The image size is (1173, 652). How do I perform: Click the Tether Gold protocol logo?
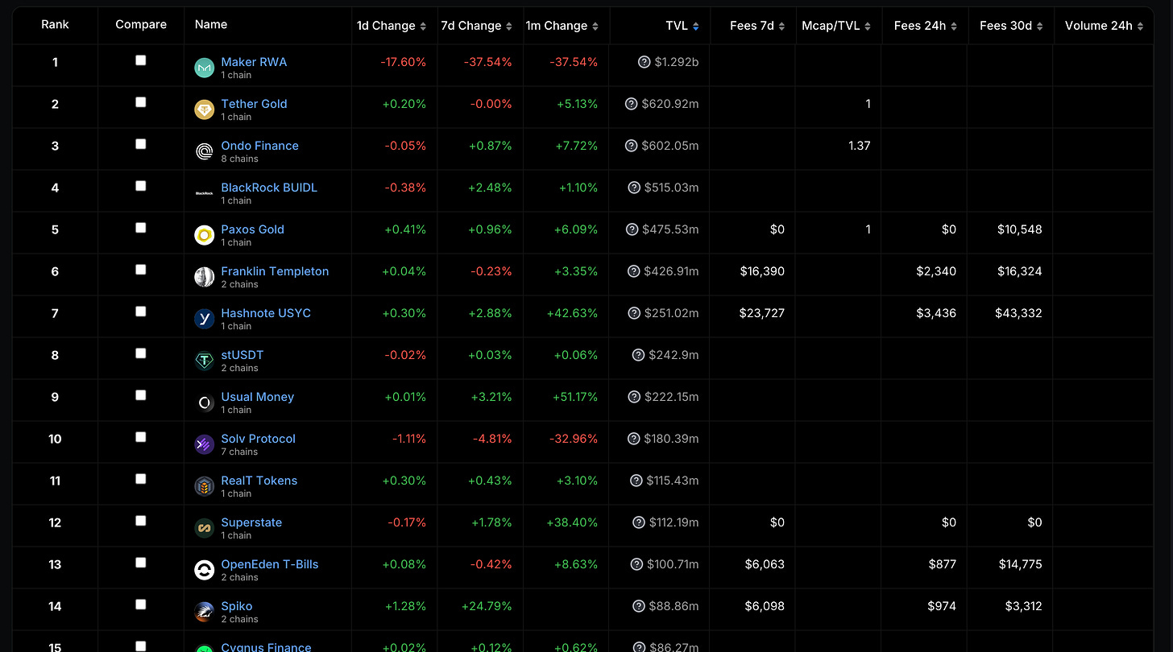pyautogui.click(x=205, y=110)
